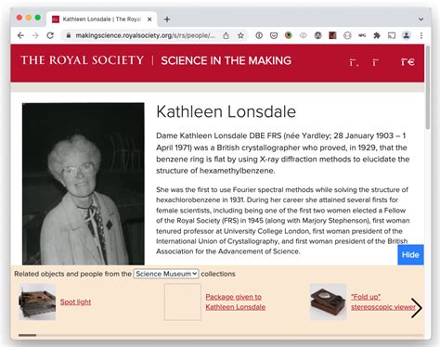Viewport: 440px width, 347px height.
Task: Open the tab search chevron
Action: coord(421,19)
